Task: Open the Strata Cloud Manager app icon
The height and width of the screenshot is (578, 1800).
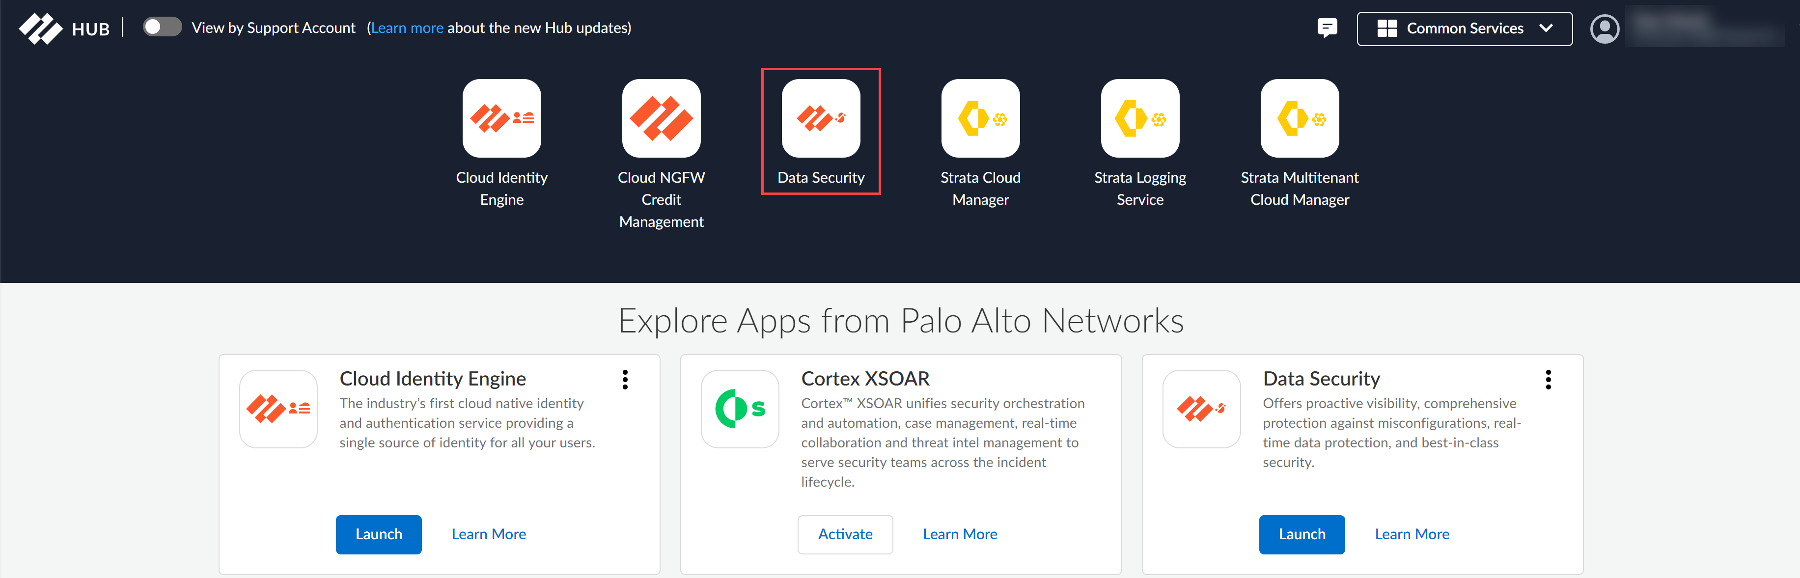Action: (980, 118)
